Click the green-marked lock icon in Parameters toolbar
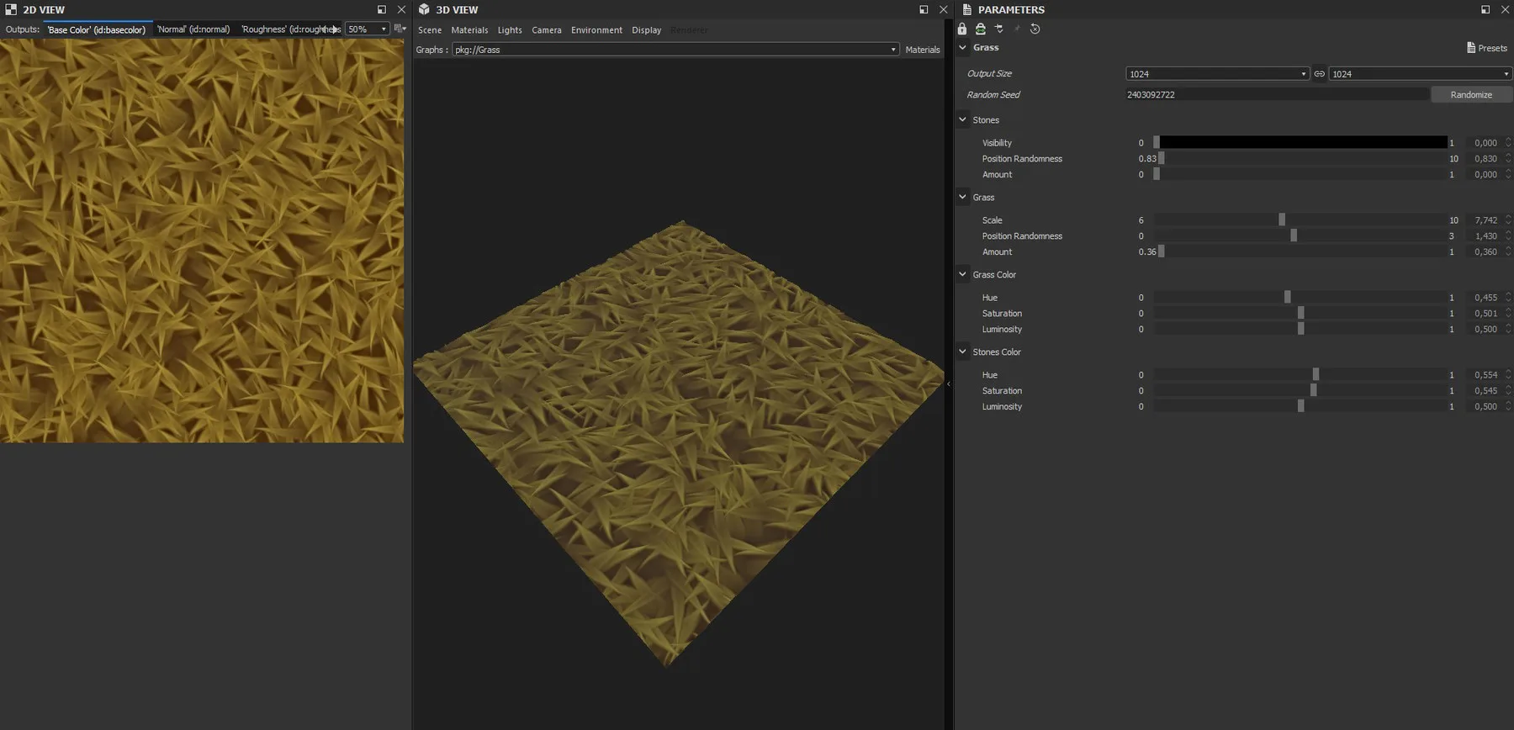1514x730 pixels. click(981, 29)
